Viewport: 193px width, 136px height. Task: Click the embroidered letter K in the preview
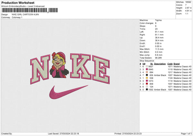tap(81, 66)
